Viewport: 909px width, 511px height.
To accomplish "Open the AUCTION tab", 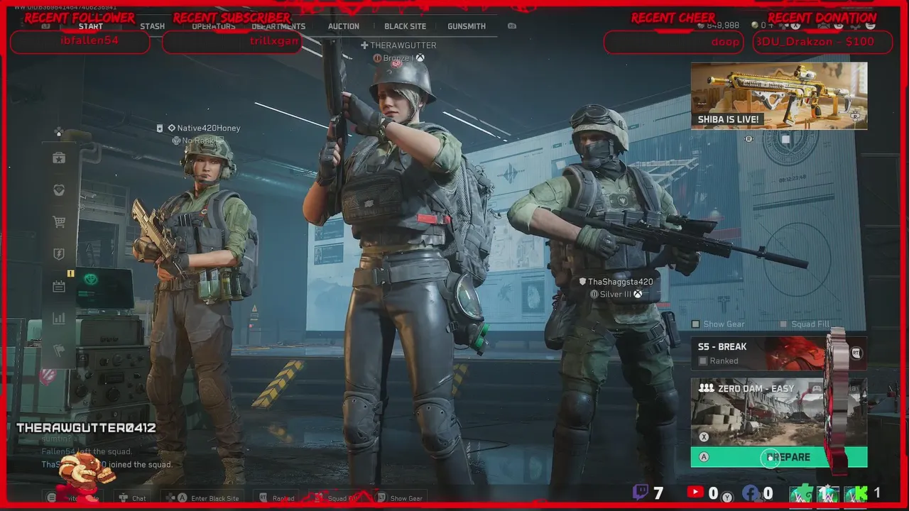I will tap(344, 26).
